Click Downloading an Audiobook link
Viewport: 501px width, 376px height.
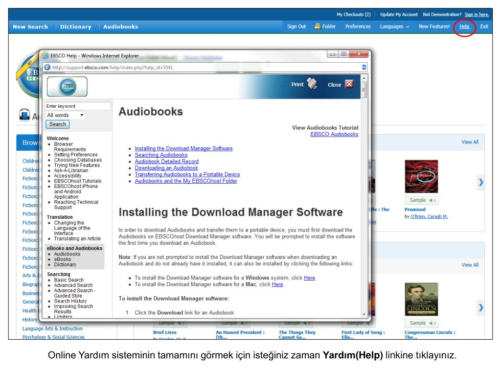[x=166, y=168]
